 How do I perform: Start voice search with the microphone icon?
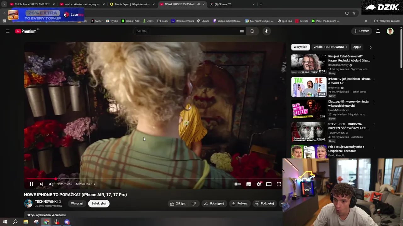click(267, 31)
